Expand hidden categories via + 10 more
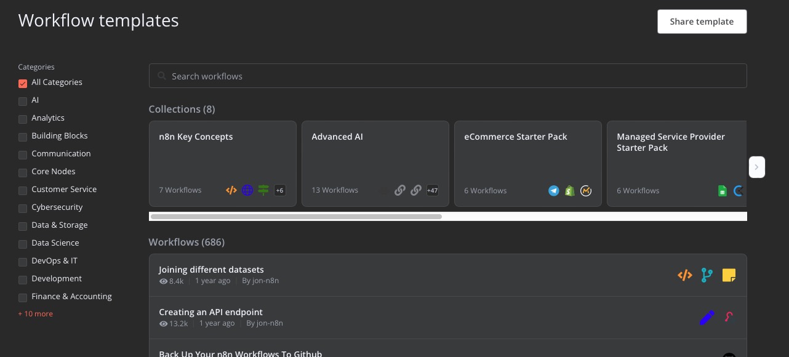The height and width of the screenshot is (357, 789). click(35, 314)
